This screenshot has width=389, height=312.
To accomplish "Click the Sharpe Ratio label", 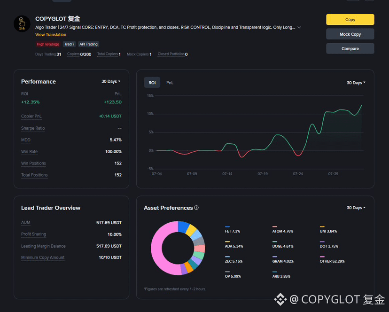I will tap(33, 128).
